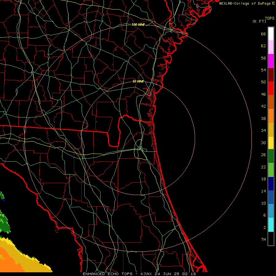Pick the navy blue legend swatch
This screenshot has width=276, height=276.
[x=271, y=184]
